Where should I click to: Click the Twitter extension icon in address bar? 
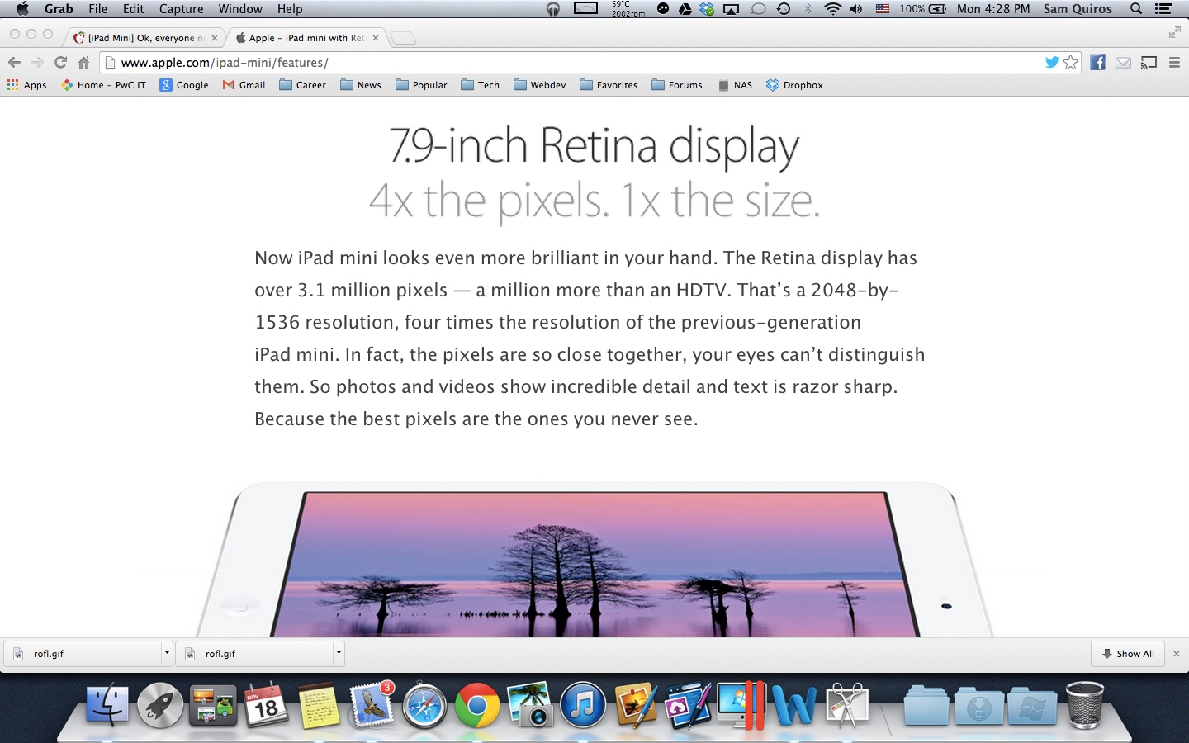(1052, 62)
